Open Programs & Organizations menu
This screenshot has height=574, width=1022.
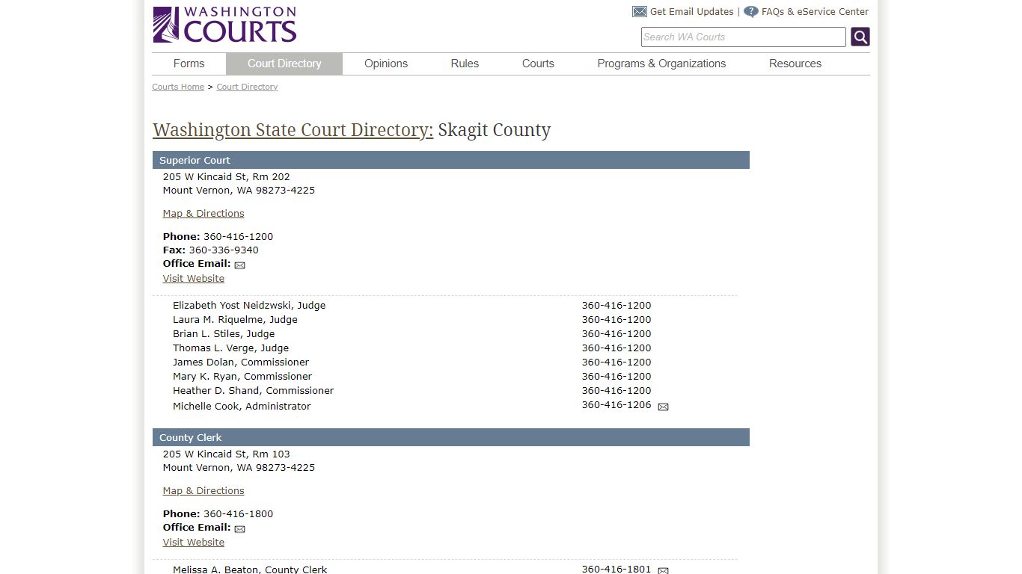(661, 64)
